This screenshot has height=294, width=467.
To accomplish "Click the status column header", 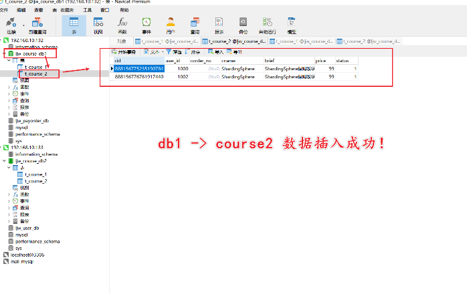I will click(347, 61).
